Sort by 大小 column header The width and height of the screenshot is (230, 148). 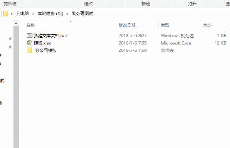click(207, 25)
